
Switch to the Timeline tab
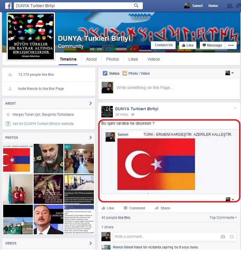tap(68, 59)
